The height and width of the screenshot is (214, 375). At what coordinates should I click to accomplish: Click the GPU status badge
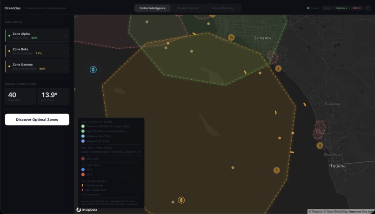click(356, 8)
